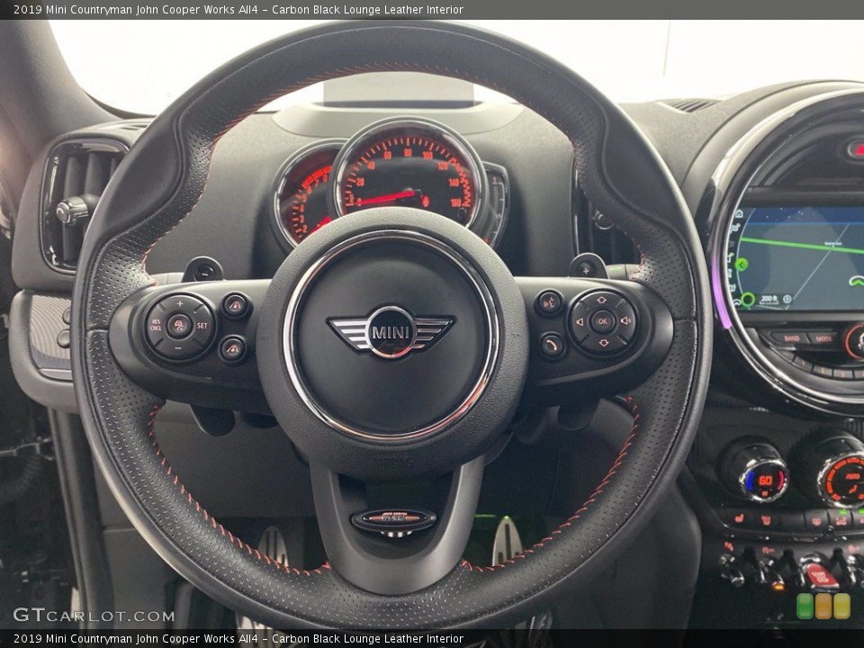Click the second seat heating button
Image resolution: width=864 pixels, height=648 pixels.
click(x=767, y=519)
